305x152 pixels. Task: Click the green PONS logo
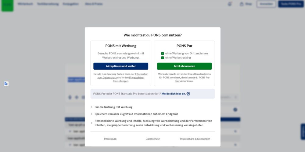[x=7, y=5]
